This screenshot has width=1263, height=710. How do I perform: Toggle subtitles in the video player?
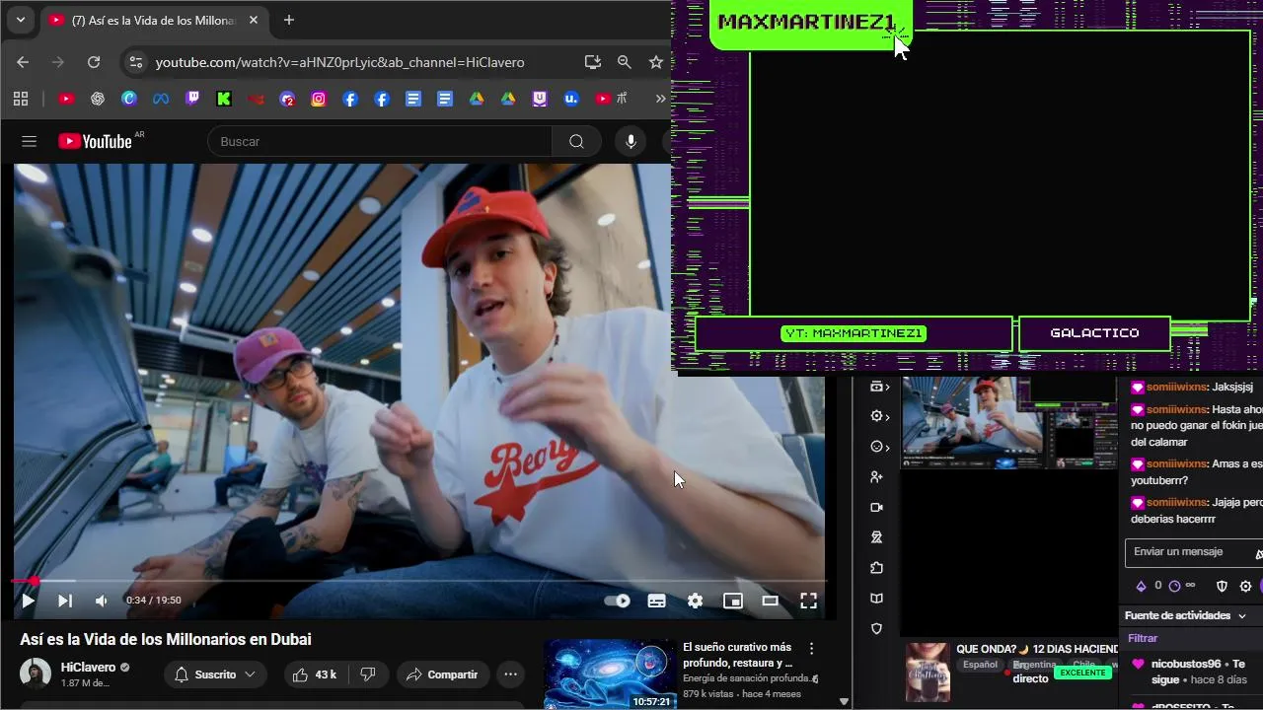coord(656,601)
